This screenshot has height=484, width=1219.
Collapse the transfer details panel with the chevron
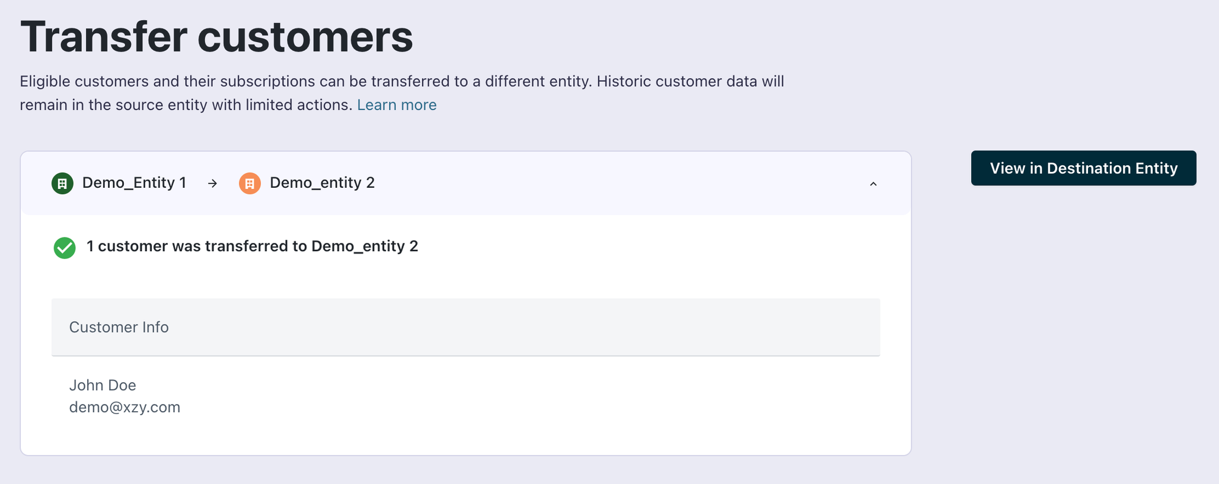point(873,184)
